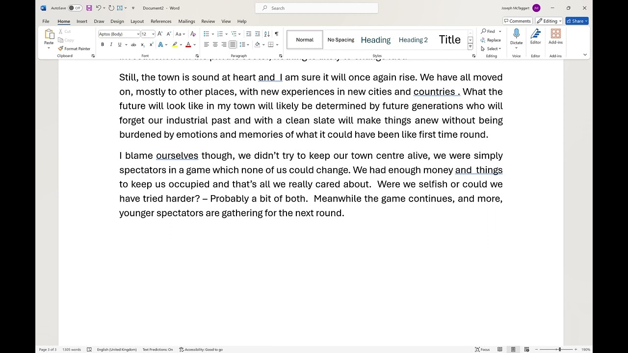Image resolution: width=628 pixels, height=353 pixels.
Task: Undo the last action
Action: tap(99, 8)
